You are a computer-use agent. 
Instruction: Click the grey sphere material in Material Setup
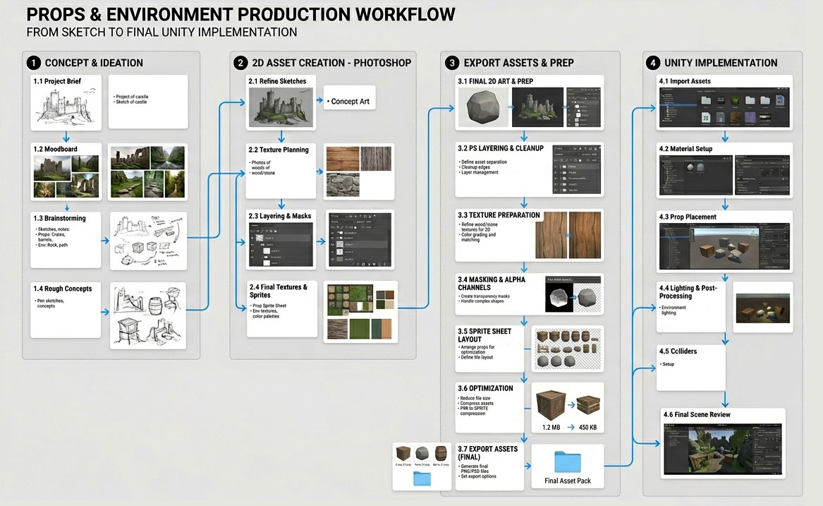[x=690, y=167]
